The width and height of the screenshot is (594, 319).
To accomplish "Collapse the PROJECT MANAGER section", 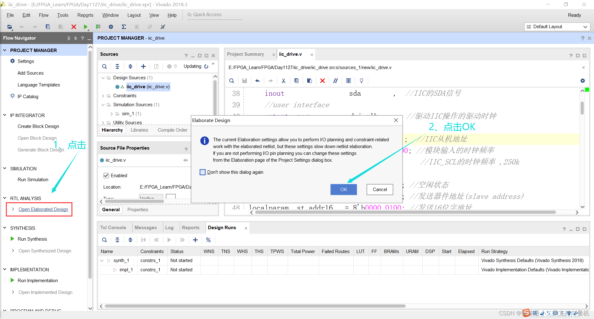I will click(x=5, y=50).
